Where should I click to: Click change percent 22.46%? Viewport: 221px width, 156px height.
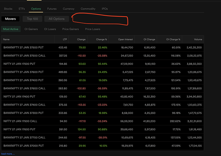[102, 48]
